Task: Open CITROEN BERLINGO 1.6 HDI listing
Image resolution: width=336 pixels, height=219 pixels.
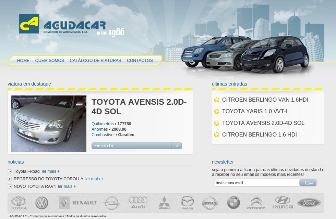Action: tap(259, 134)
